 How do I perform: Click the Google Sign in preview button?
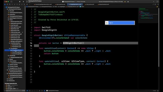tap(120, 23)
